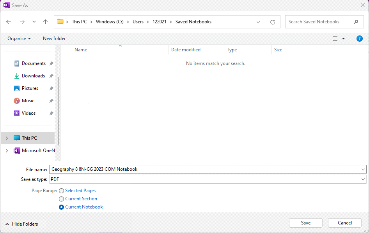Screen dimensions: 369x233
Task: Click the pin icon next to Pictures
Action: [51, 88]
